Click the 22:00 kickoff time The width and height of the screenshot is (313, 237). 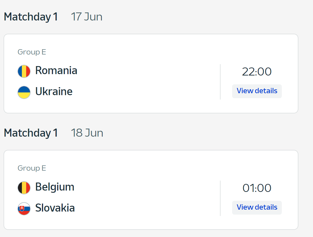[x=257, y=72]
